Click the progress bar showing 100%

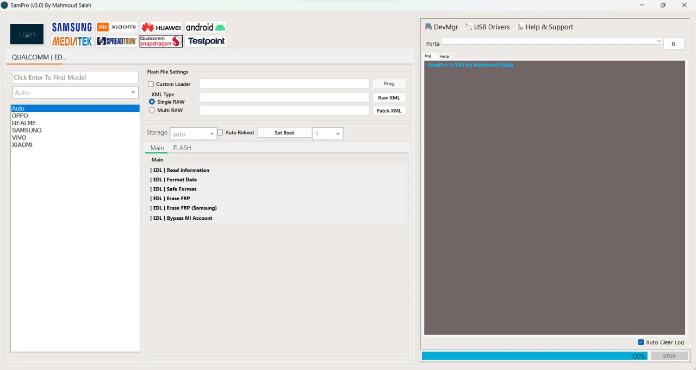click(x=535, y=356)
